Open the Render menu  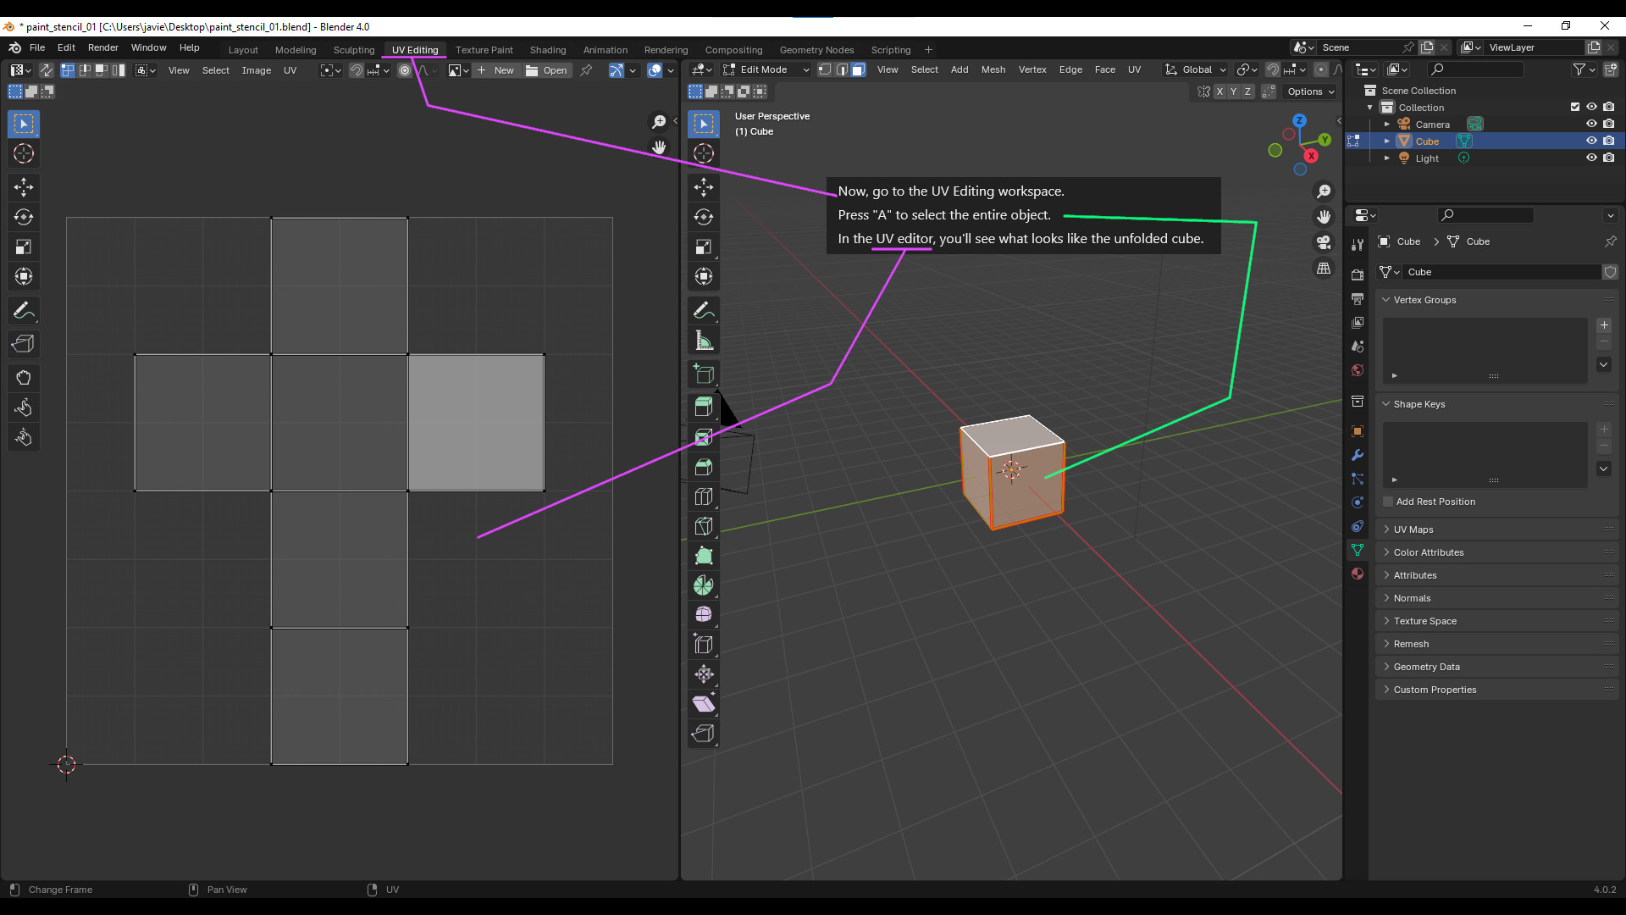pyautogui.click(x=103, y=47)
